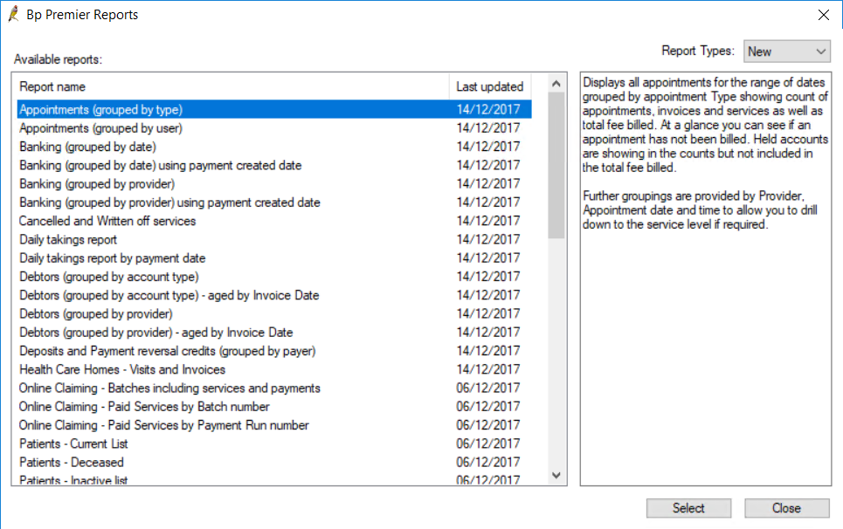Select Patients - Deceased report

click(x=274, y=463)
